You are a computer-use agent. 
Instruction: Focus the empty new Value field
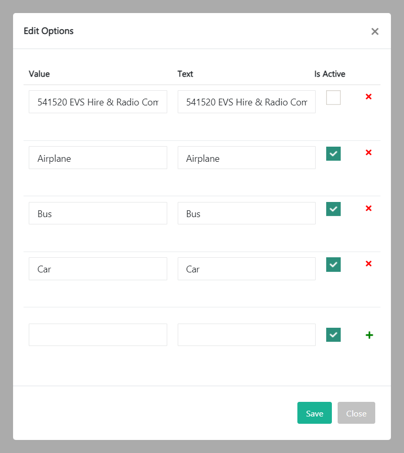click(98, 335)
